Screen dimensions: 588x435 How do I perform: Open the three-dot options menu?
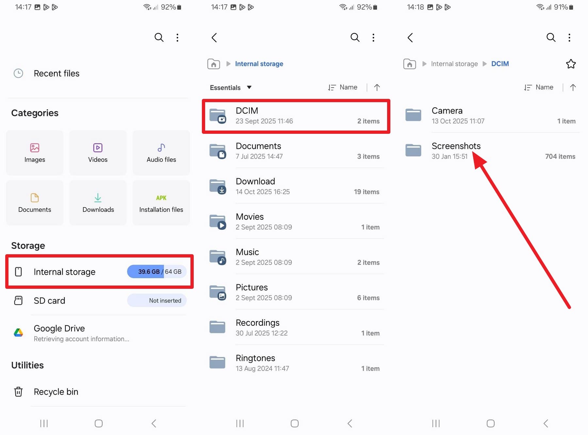pos(177,37)
